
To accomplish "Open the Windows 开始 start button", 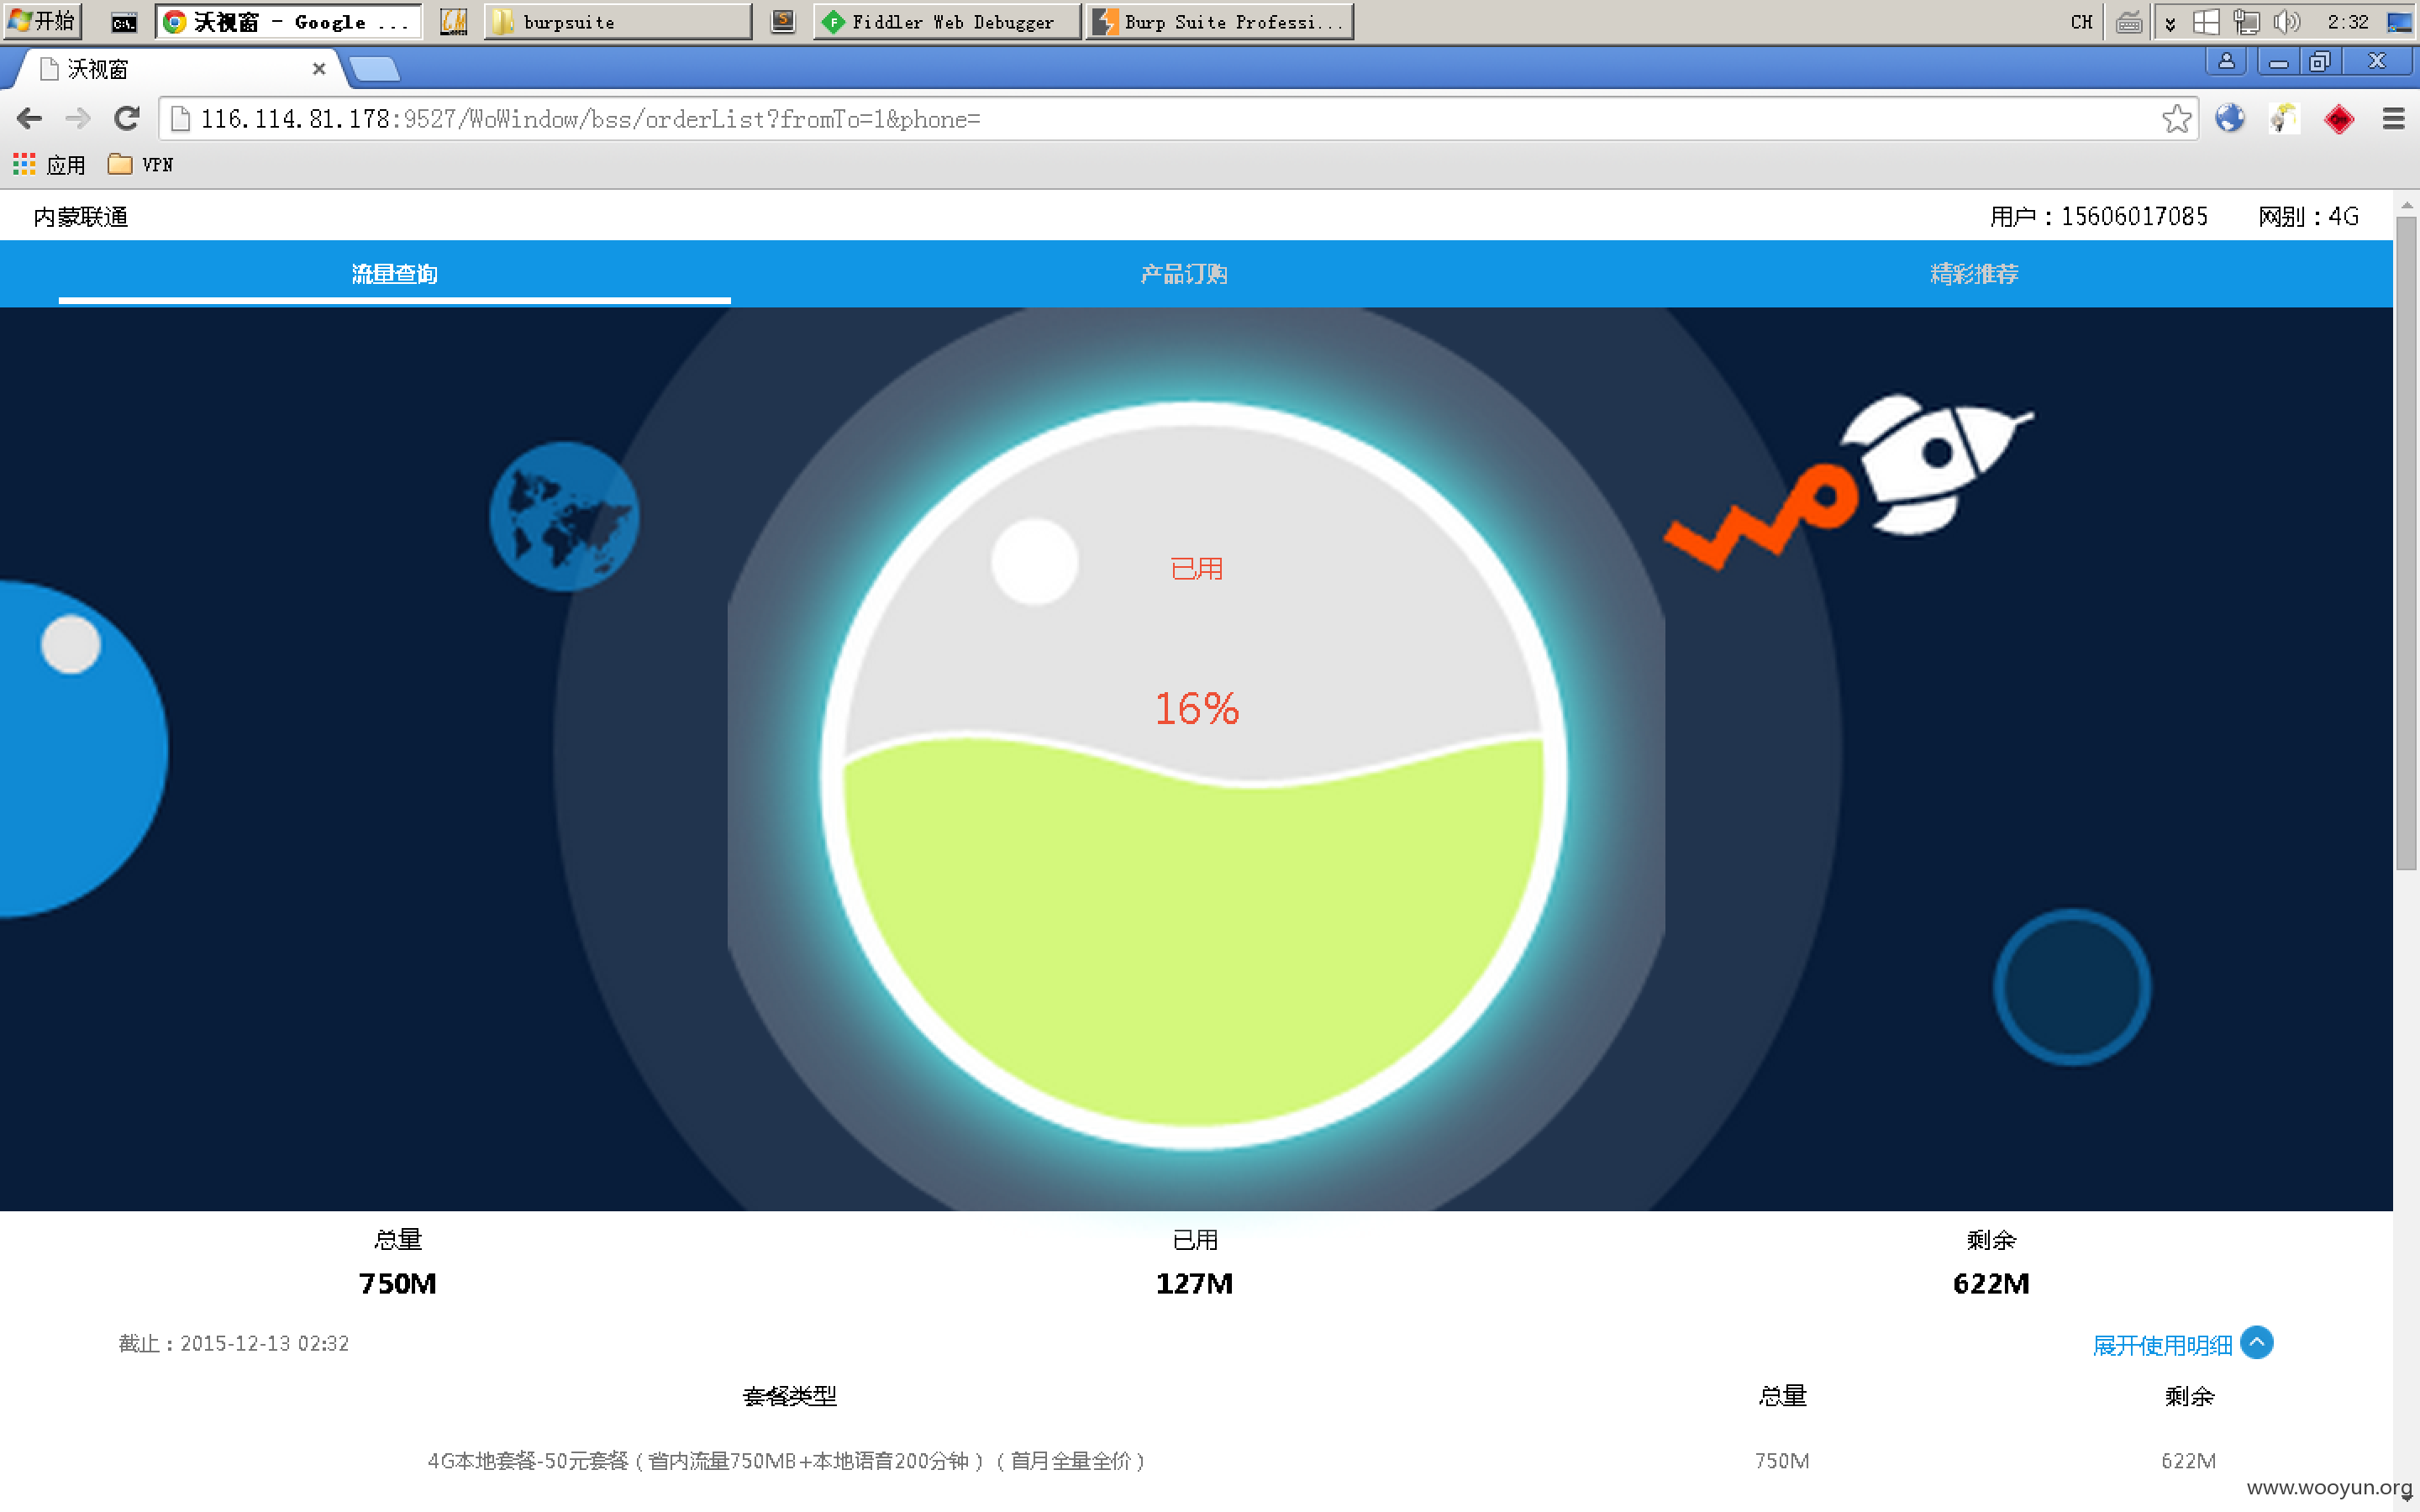I will coord(42,21).
